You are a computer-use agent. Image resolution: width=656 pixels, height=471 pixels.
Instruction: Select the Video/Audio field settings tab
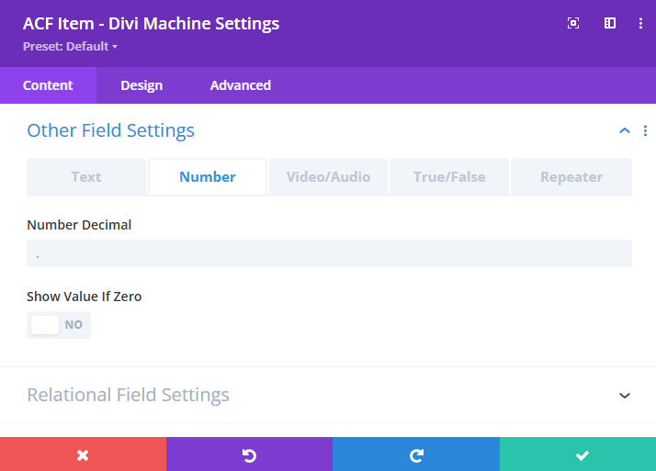(328, 177)
